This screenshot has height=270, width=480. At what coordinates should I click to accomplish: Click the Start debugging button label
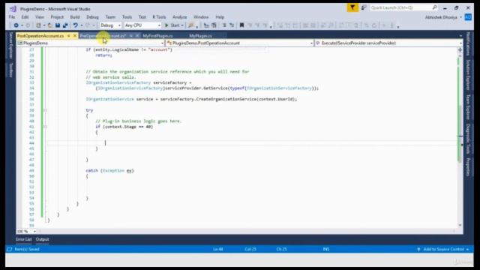[x=175, y=25]
